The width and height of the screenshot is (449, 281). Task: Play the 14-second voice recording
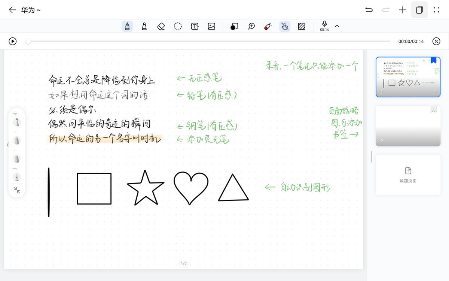(12, 41)
